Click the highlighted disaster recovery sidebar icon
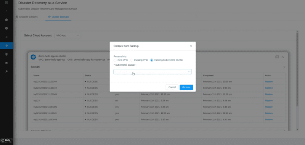 (6, 45)
